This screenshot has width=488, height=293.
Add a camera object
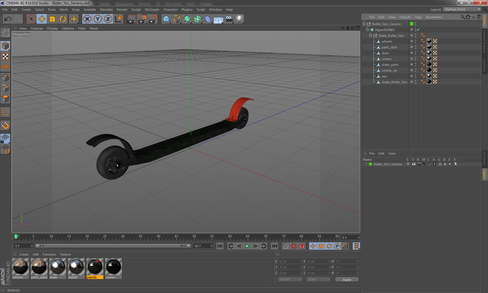tap(229, 19)
